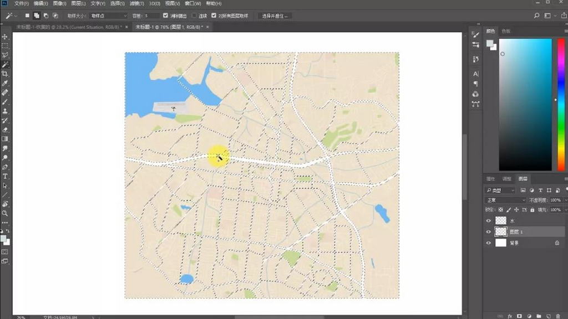Open the 取样大小 sample size dropdown
The image size is (568, 319).
click(108, 16)
